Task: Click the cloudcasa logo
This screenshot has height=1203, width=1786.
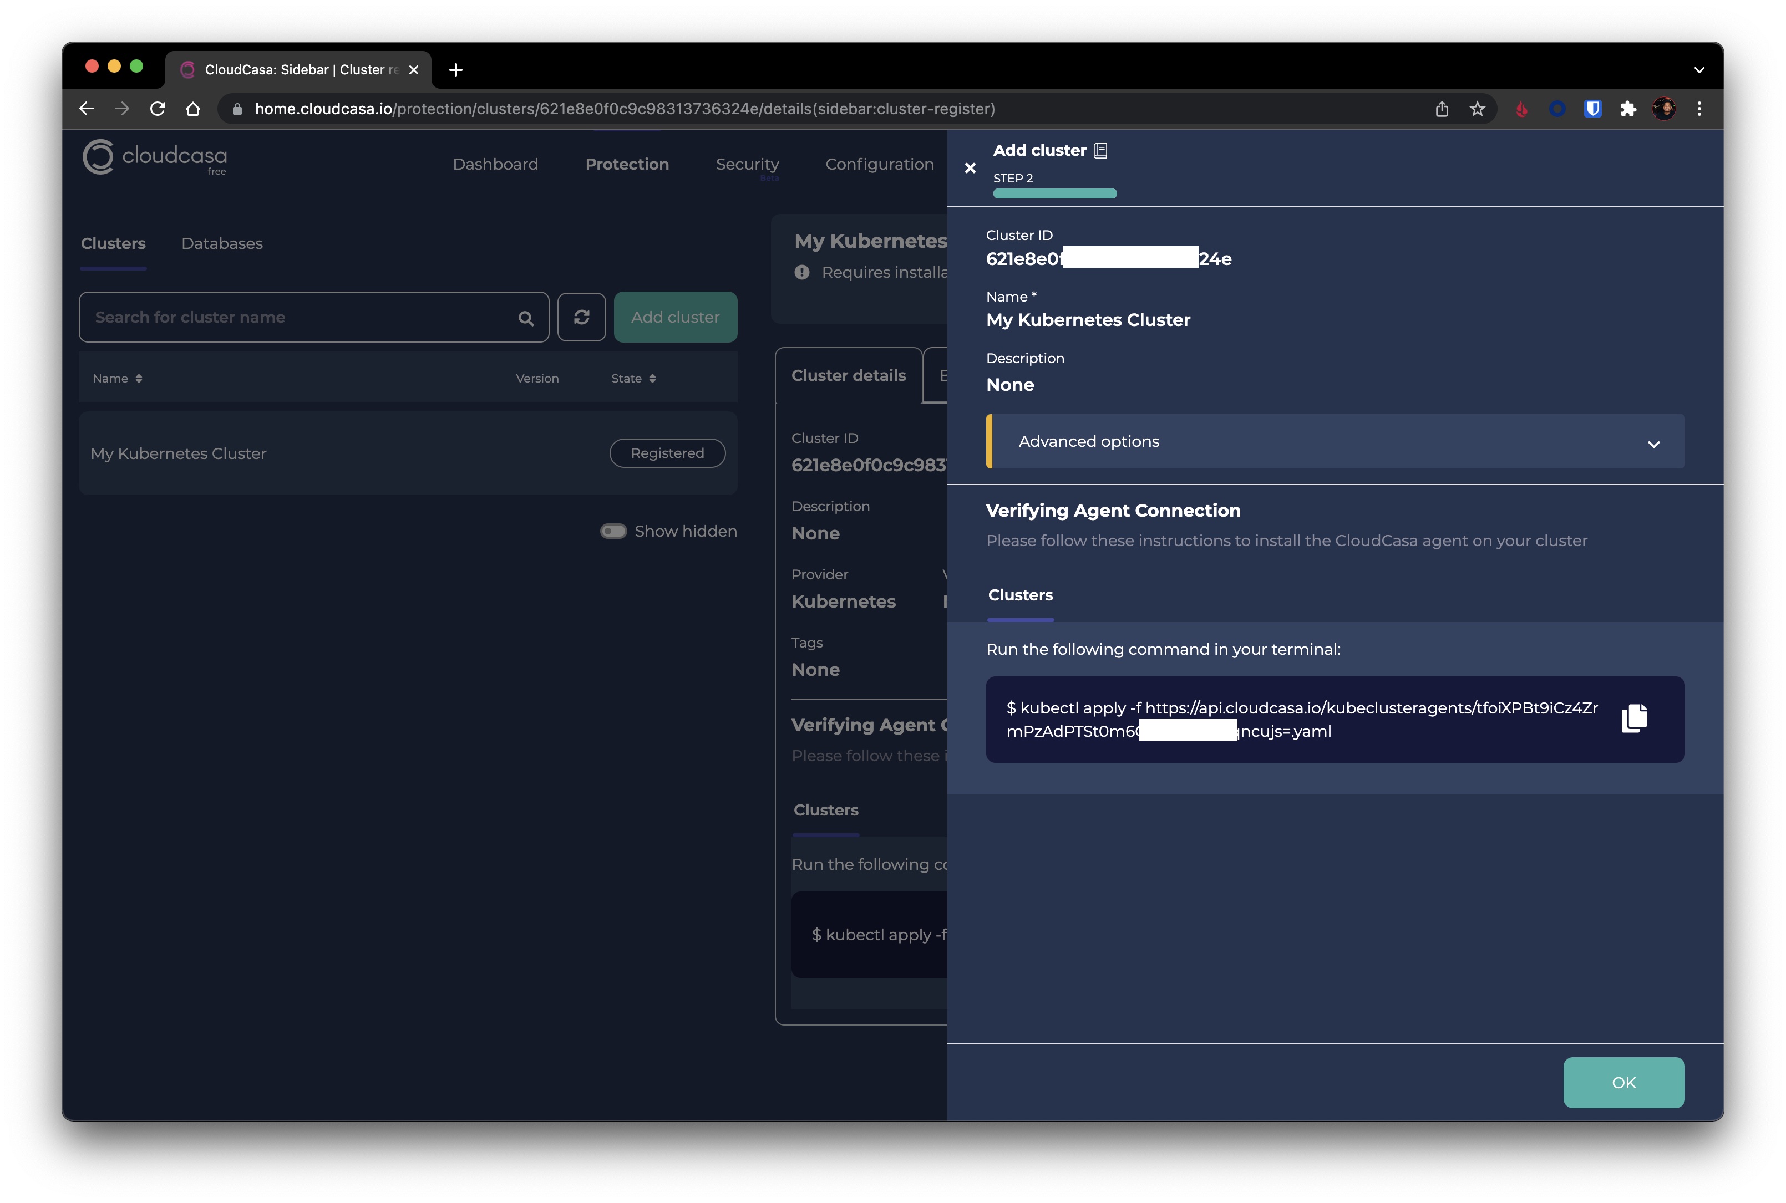Action: click(154, 157)
